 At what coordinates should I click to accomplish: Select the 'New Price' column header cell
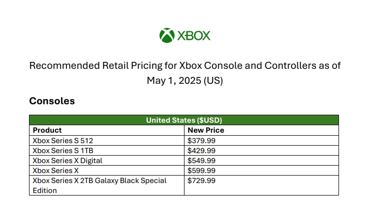coord(205,130)
